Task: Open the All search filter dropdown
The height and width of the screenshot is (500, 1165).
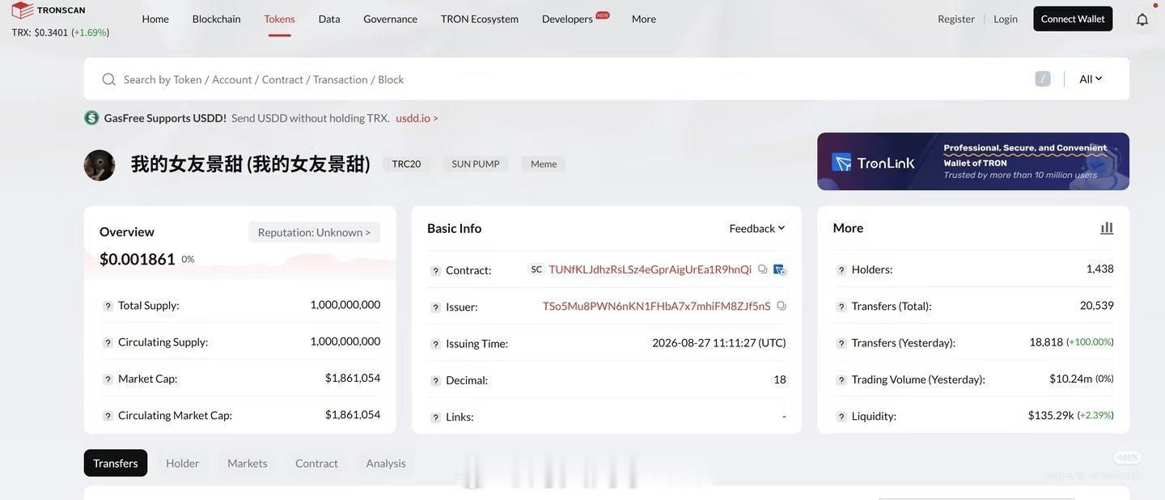Action: point(1091,78)
